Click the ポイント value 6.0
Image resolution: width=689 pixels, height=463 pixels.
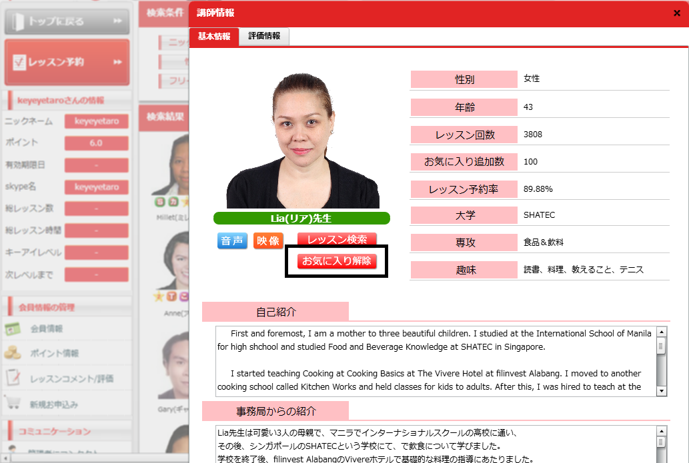click(97, 143)
